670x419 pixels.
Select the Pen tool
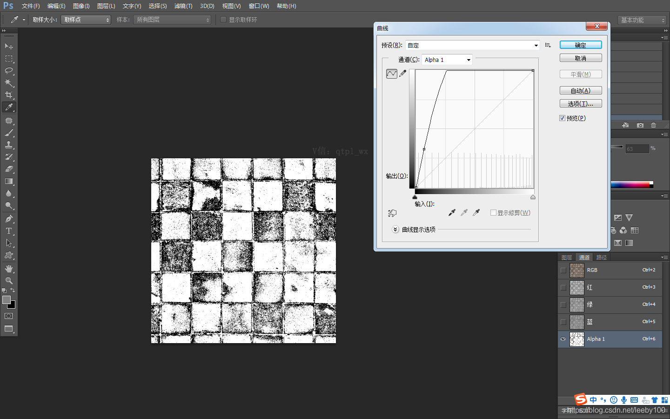[9, 219]
